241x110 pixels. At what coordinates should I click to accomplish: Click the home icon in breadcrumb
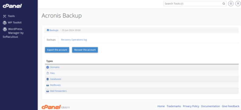48,30
